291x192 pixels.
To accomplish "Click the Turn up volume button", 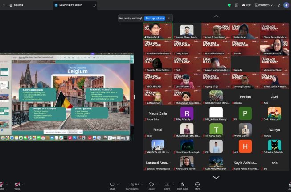I will 155,18.
